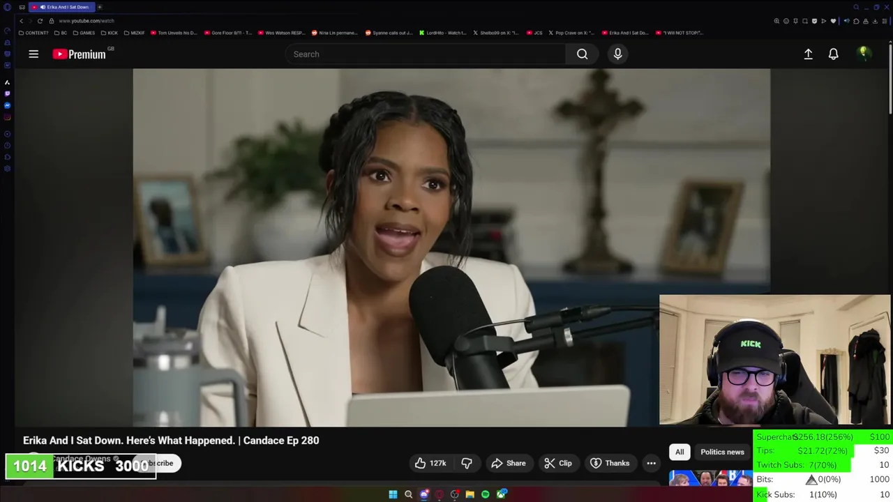The height and width of the screenshot is (502, 893).
Task: Open the Aria AI sidebar icon
Action: [7, 82]
